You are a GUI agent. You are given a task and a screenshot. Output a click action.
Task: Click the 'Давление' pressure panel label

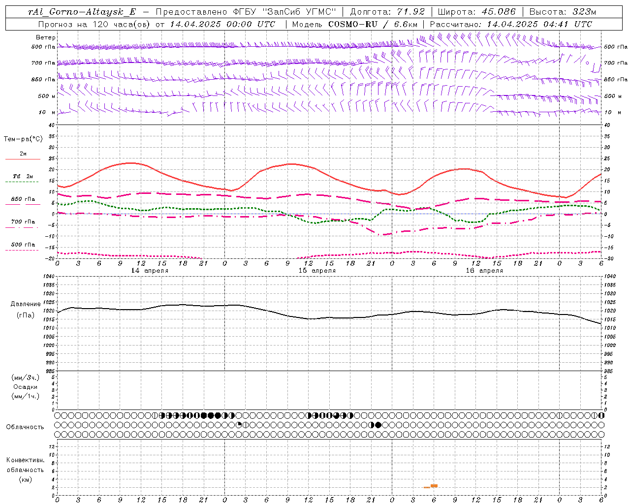click(x=26, y=304)
